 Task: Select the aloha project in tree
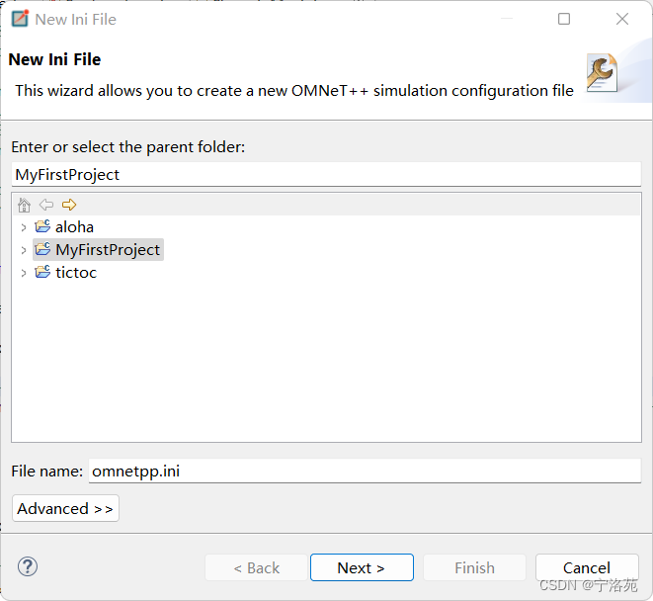[x=74, y=227]
